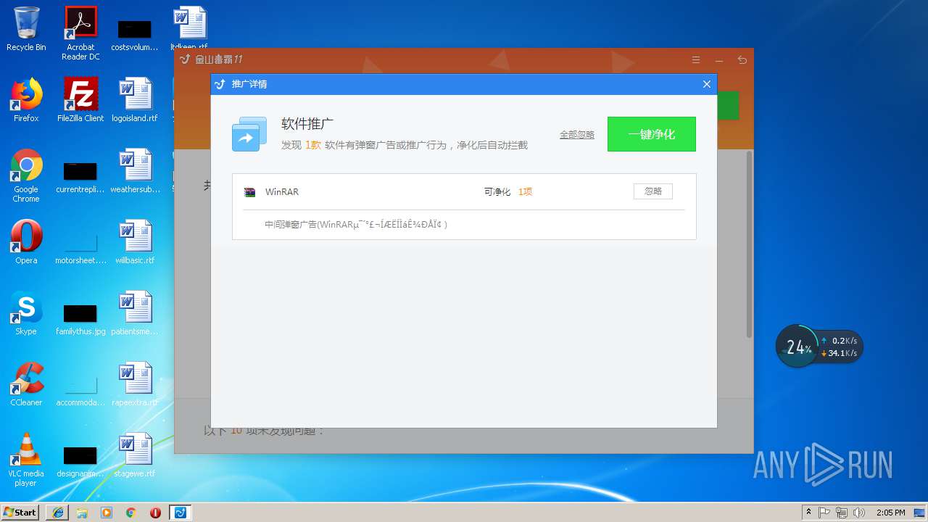This screenshot has height=522, width=928.
Task: Select the stagewe.rtf file
Action: [x=135, y=455]
